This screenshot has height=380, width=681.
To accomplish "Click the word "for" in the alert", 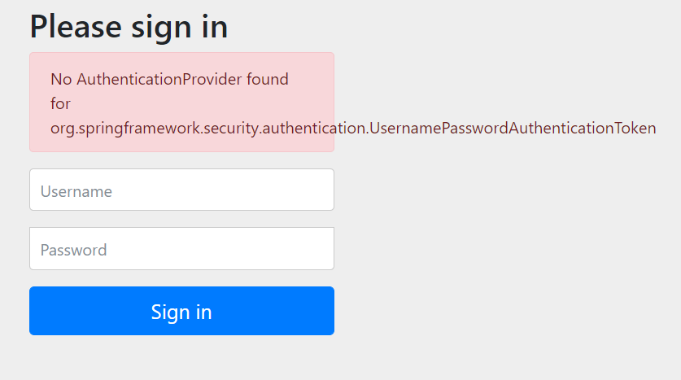I will (x=60, y=104).
